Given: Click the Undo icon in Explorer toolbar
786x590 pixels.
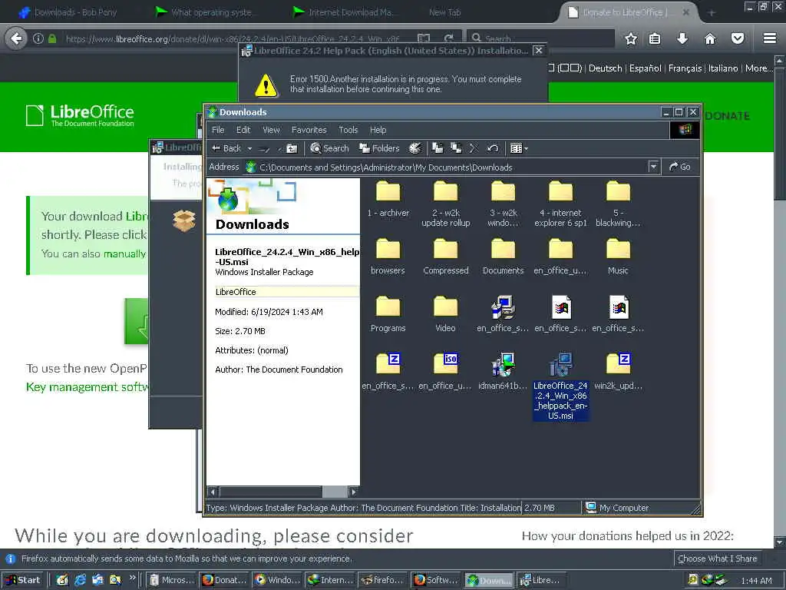Looking at the screenshot, I should [493, 148].
